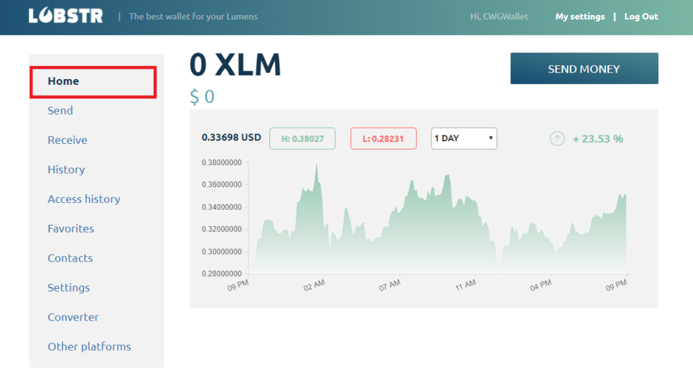Click the 04 PM x-axis label
The width and height of the screenshot is (693, 390).
tap(541, 286)
